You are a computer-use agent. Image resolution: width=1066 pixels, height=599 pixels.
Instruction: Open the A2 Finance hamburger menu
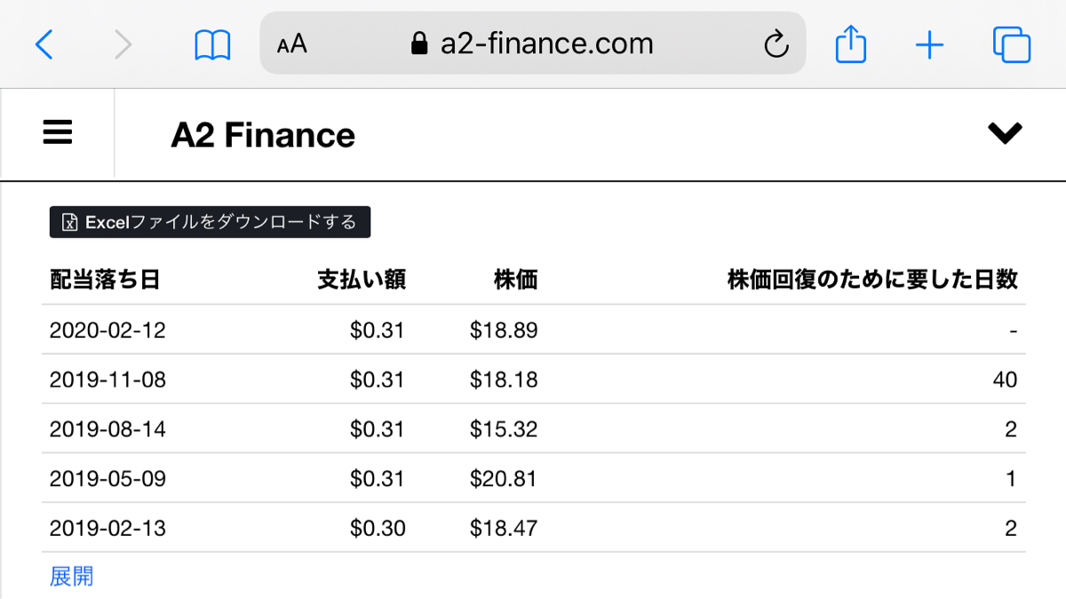pyautogui.click(x=57, y=131)
